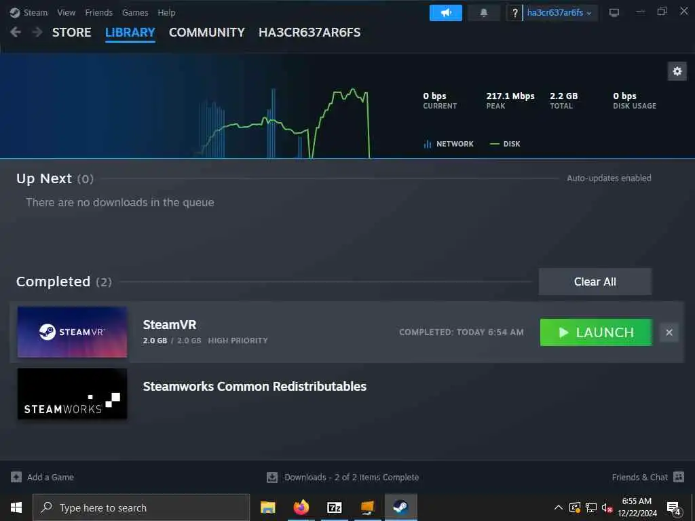The image size is (695, 521).
Task: Switch to the STORE tab
Action: (x=71, y=33)
